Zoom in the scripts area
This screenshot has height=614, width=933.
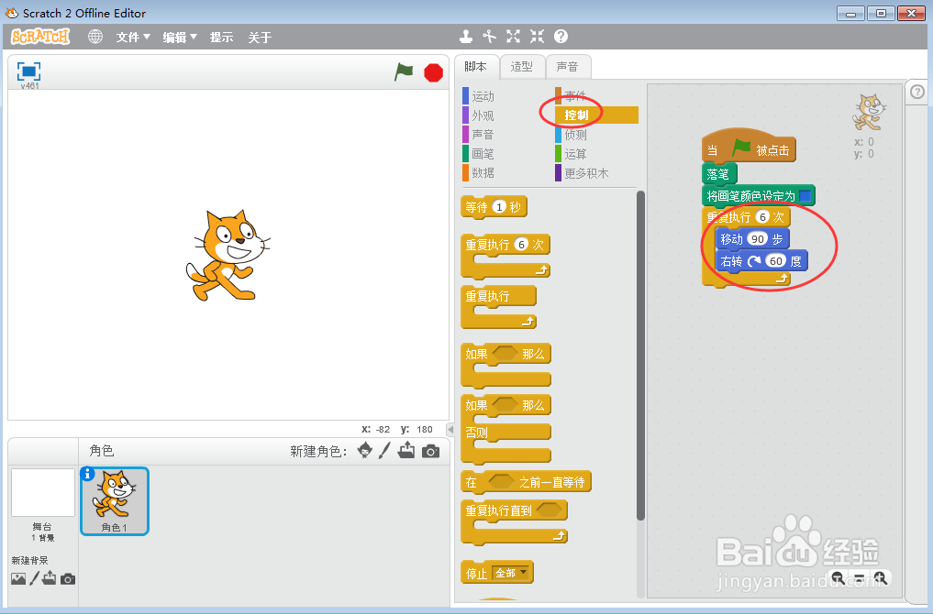point(881,577)
